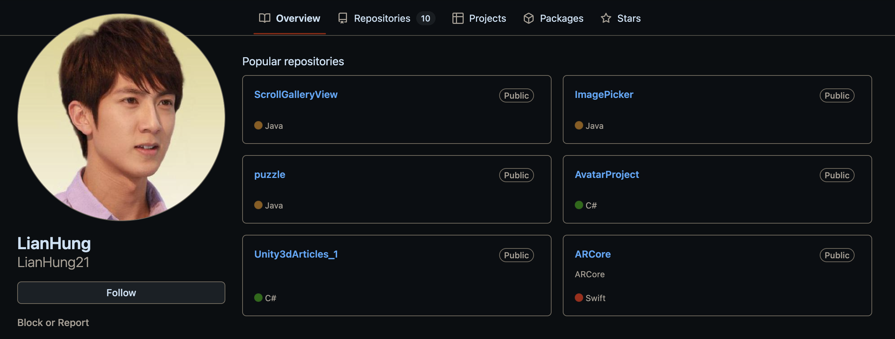Click the Swift language color dot
The height and width of the screenshot is (339, 895).
point(579,298)
